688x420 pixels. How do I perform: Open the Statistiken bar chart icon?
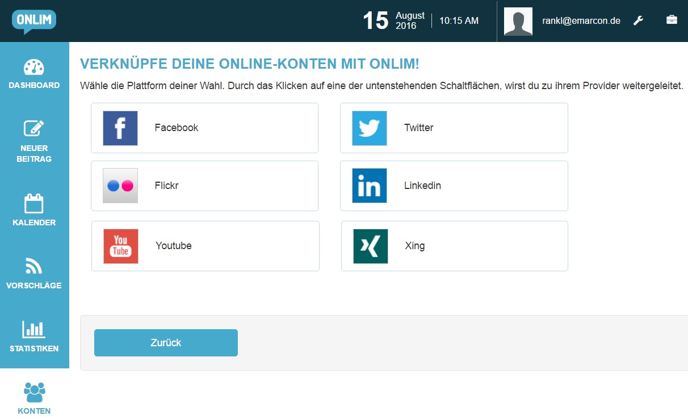(x=34, y=329)
